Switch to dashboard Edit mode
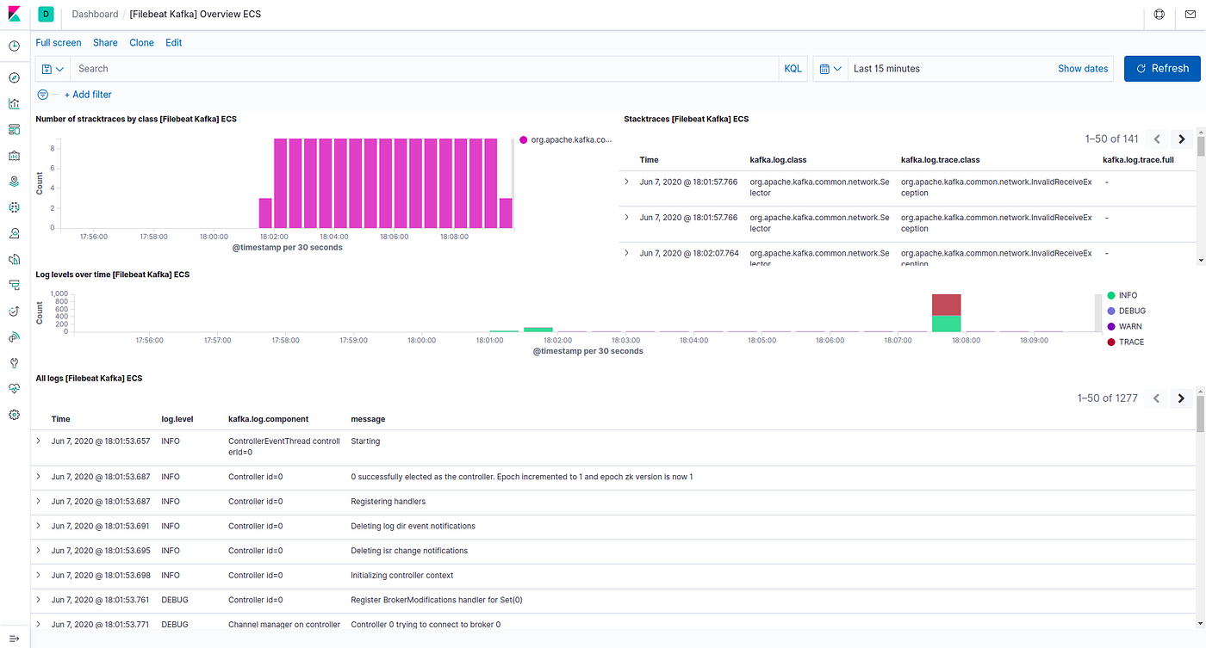 click(173, 42)
